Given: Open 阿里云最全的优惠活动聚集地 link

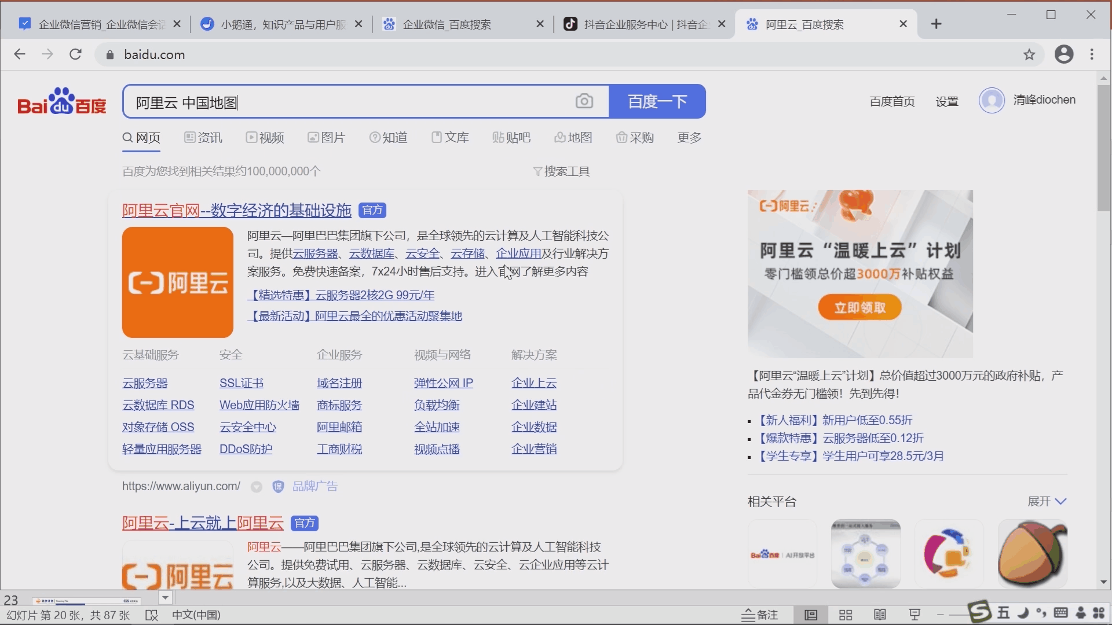Looking at the screenshot, I should (355, 316).
